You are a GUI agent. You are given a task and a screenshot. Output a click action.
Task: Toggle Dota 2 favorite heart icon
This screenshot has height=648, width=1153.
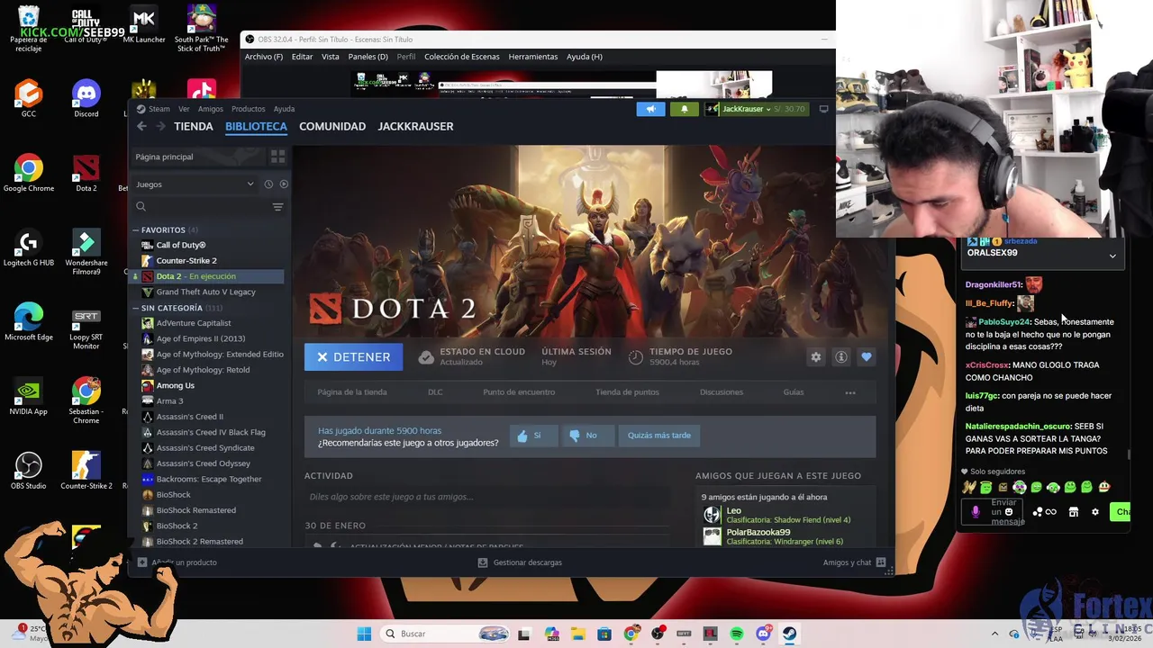click(867, 357)
